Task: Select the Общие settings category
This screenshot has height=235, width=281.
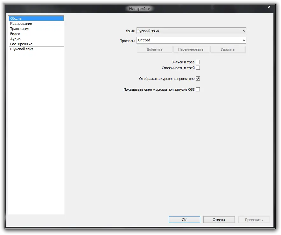Action: click(36, 18)
